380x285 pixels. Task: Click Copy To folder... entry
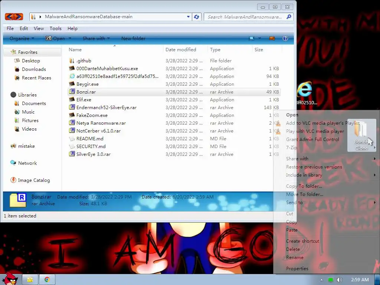tap(304, 186)
